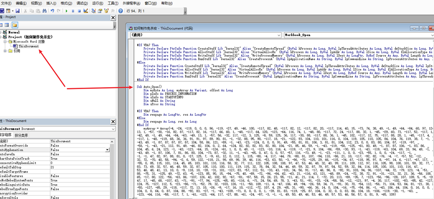Select the DisableFeatures property row
Screen dimensions: 434x199
[55, 176]
